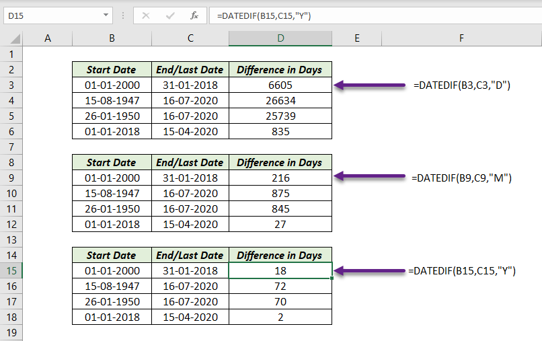
Task: Select row 1 header
Action: click(x=11, y=54)
